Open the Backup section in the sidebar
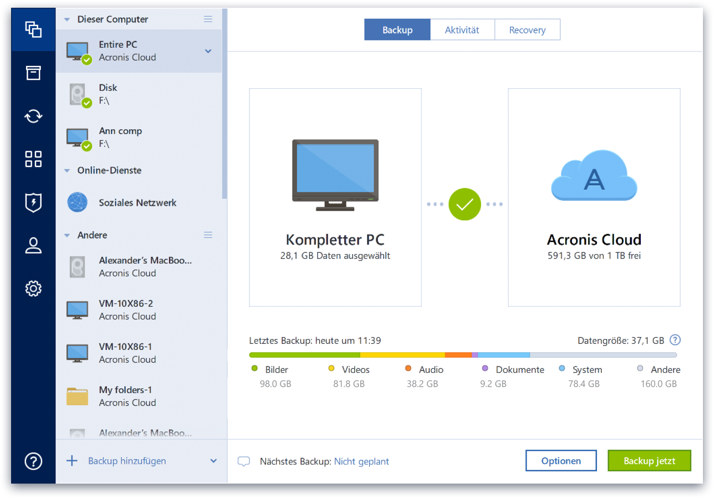The width and height of the screenshot is (714, 498). (x=33, y=29)
